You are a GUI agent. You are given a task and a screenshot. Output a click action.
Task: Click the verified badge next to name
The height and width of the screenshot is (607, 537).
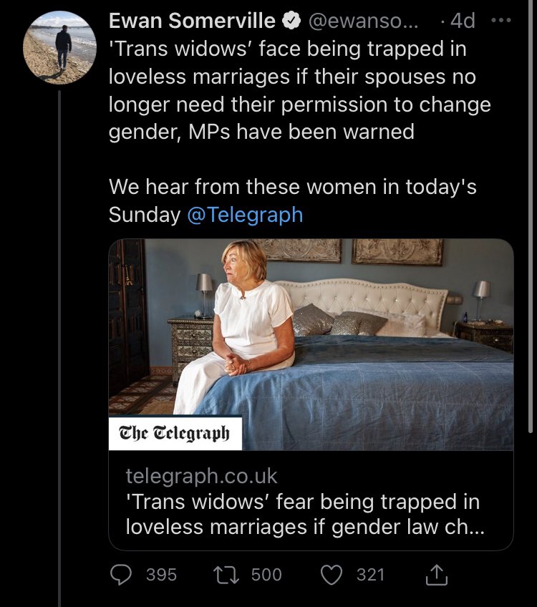[291, 22]
